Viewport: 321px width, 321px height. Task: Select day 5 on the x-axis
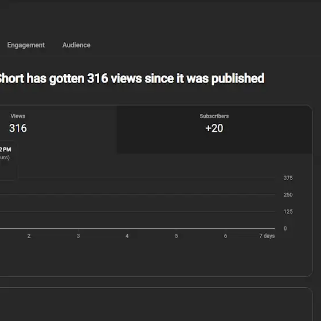[176, 236]
